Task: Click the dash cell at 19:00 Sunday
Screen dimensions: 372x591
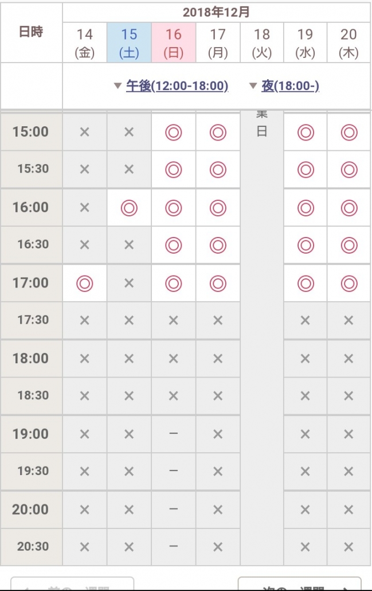Action: coord(174,434)
